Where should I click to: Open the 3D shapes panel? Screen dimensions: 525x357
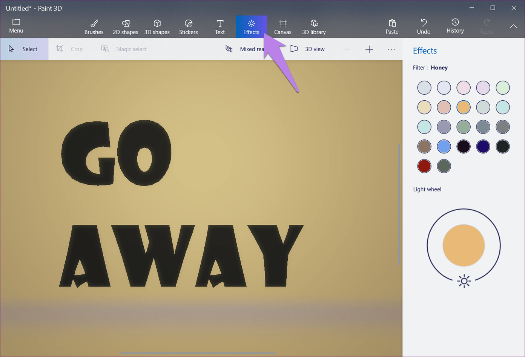157,27
